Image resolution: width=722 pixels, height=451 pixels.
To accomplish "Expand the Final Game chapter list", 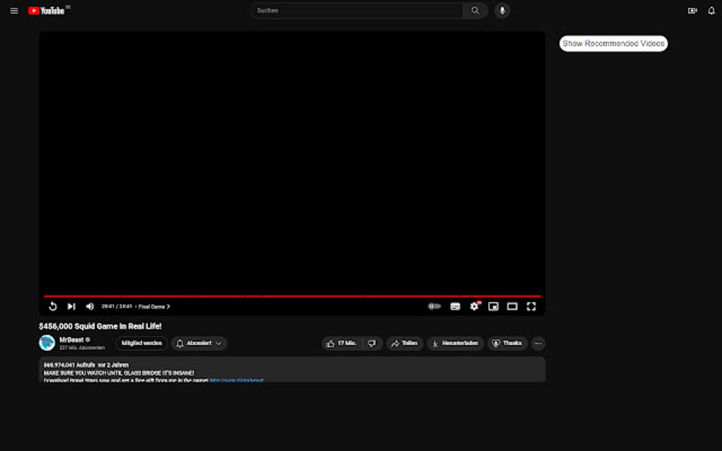I will pyautogui.click(x=154, y=306).
